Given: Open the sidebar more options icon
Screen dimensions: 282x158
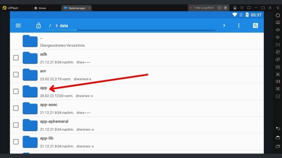Looking at the screenshot, I should pos(278,96).
